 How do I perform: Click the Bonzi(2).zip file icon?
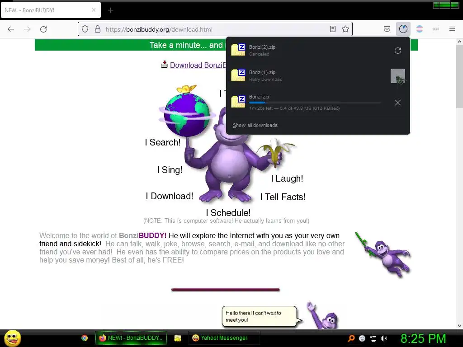(x=238, y=50)
